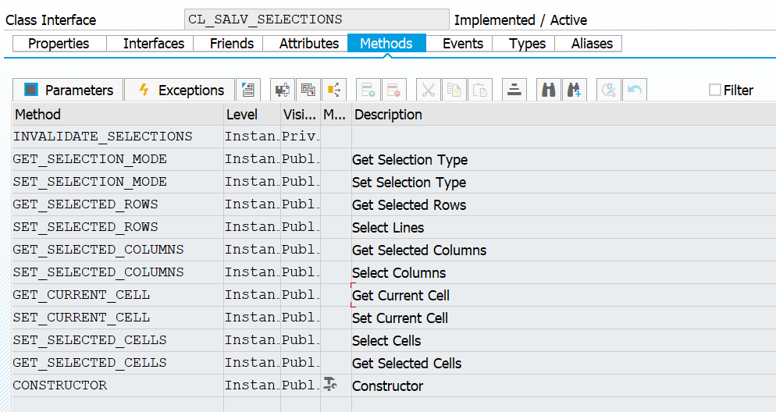Select the INVALIDATE_SELECTIONS method cell
The height and width of the screenshot is (412, 776).
pos(118,137)
